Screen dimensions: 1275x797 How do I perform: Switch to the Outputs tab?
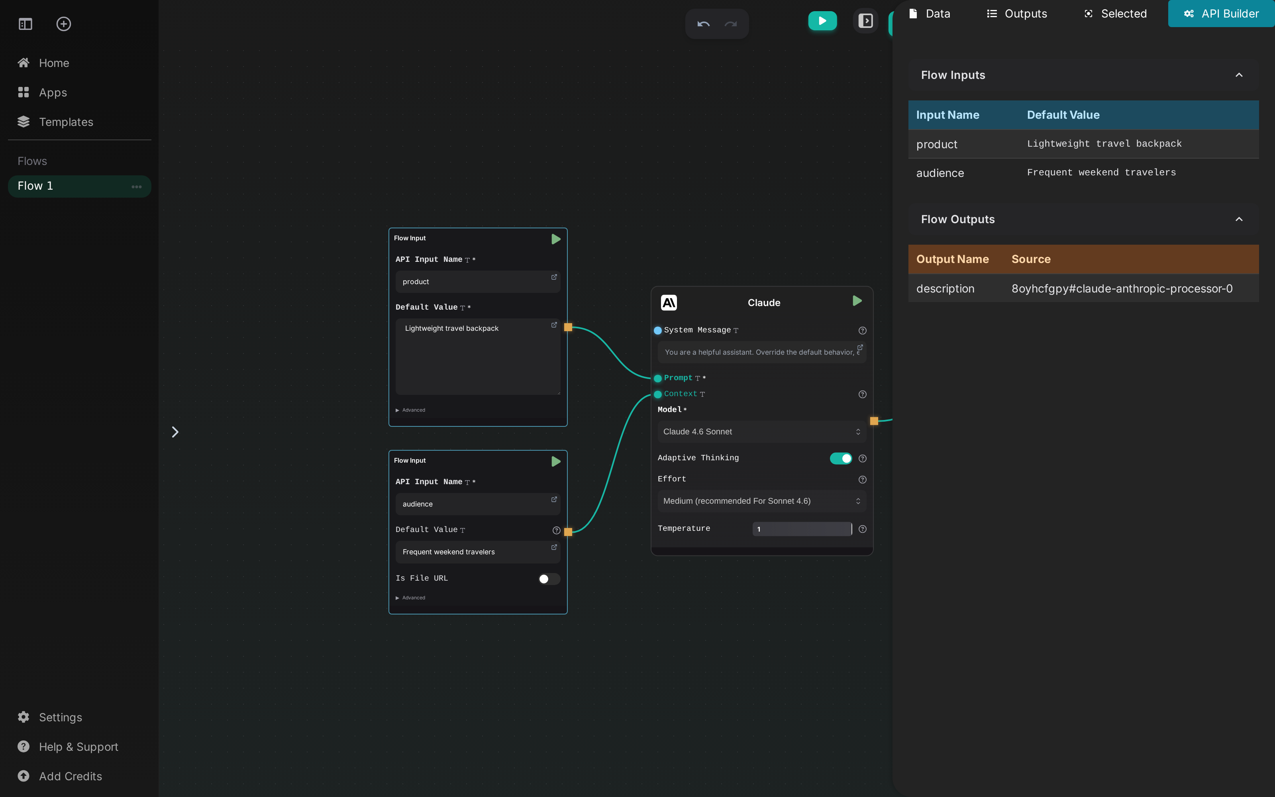click(x=1017, y=14)
